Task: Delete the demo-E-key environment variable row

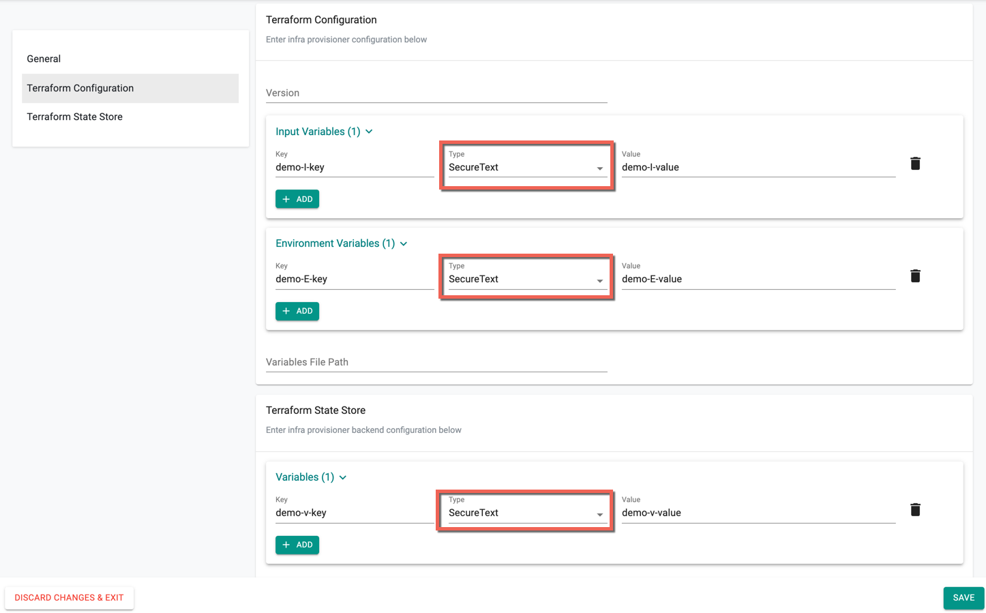Action: tap(915, 275)
